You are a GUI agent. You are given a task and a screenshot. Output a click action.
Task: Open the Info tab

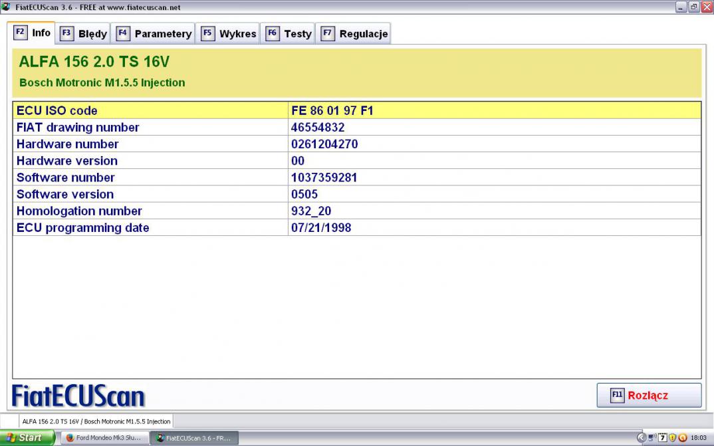coord(31,33)
